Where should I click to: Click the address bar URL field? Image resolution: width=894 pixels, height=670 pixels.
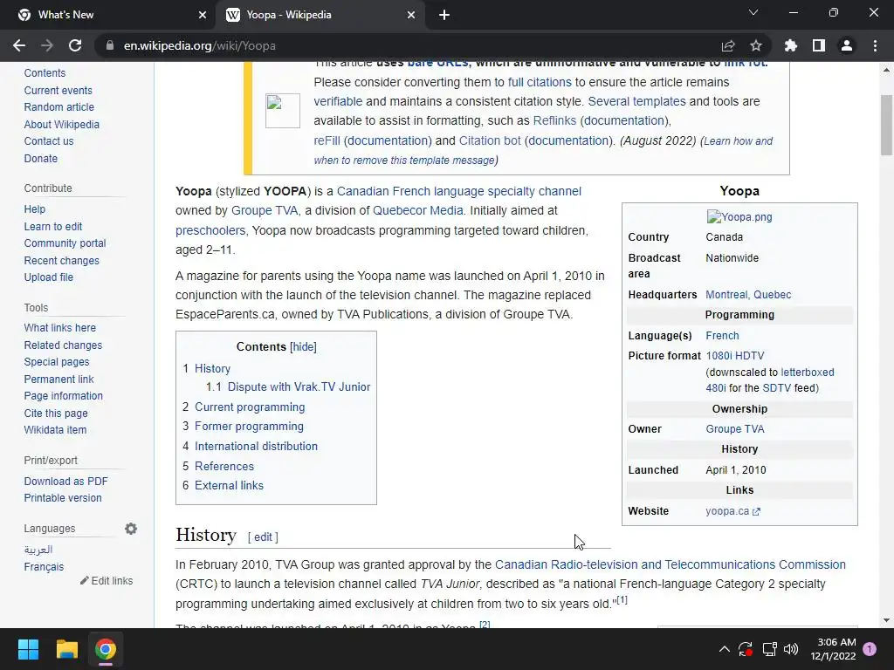pyautogui.click(x=399, y=45)
